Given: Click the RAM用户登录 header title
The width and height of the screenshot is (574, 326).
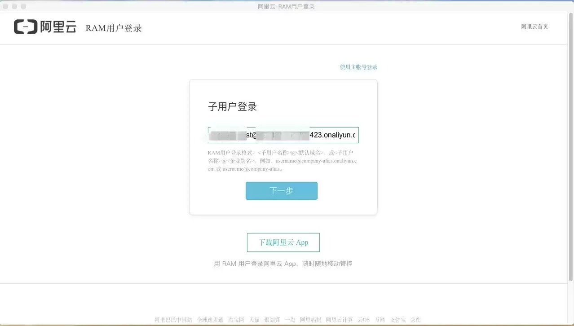Looking at the screenshot, I should pyautogui.click(x=114, y=28).
